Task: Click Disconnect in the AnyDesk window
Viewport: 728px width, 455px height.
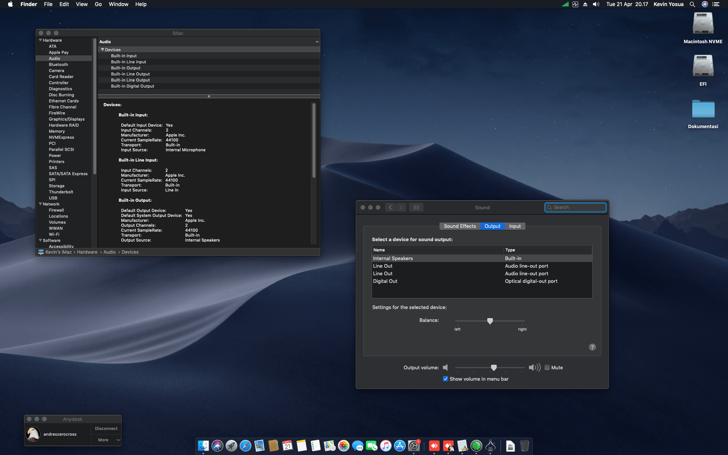Action: click(106, 428)
